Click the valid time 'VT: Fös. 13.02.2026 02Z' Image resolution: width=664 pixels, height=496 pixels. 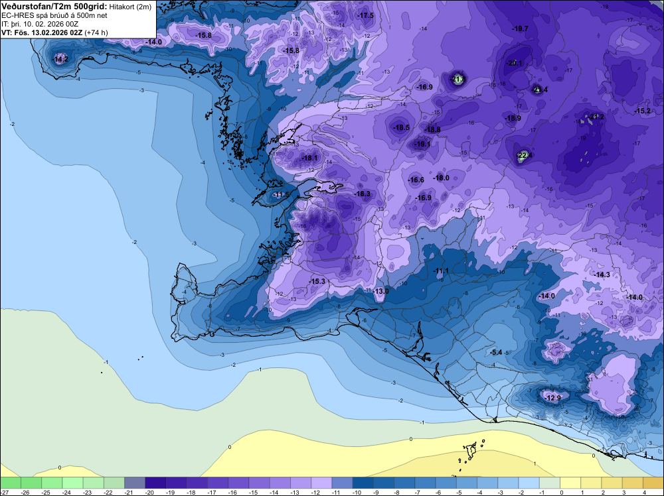[42, 32]
